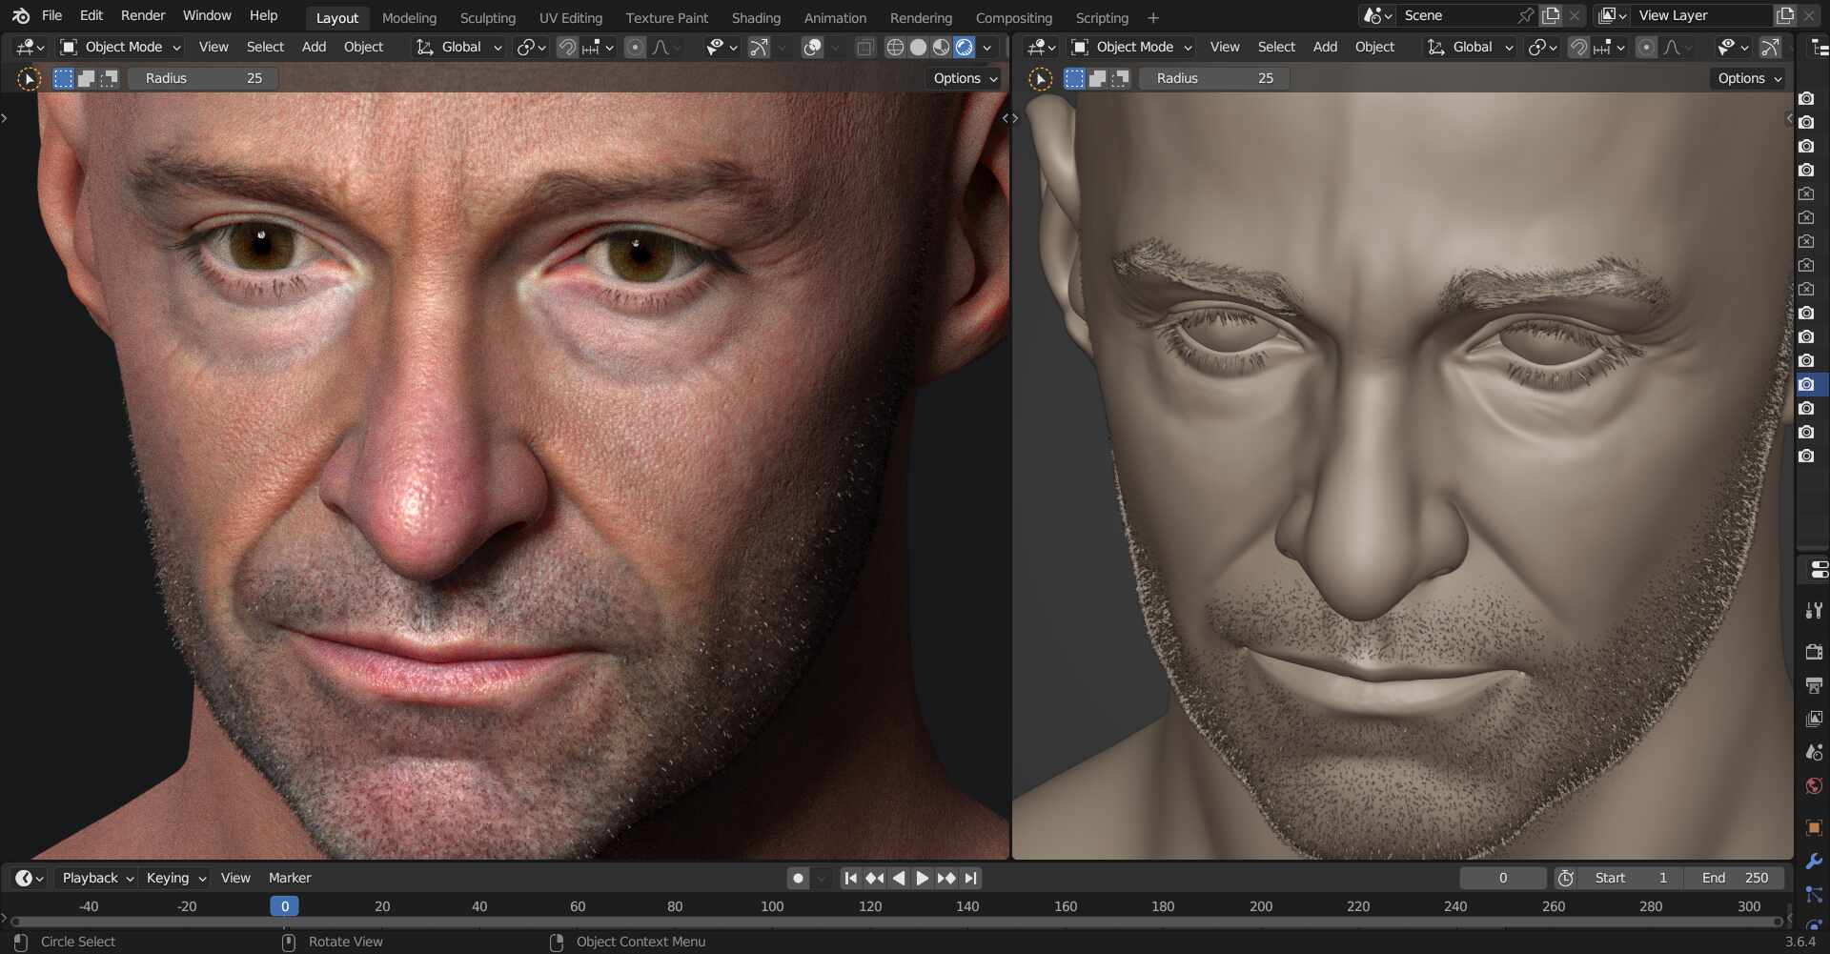Open the Render properties tab icon
1830x954 pixels.
tap(1814, 652)
